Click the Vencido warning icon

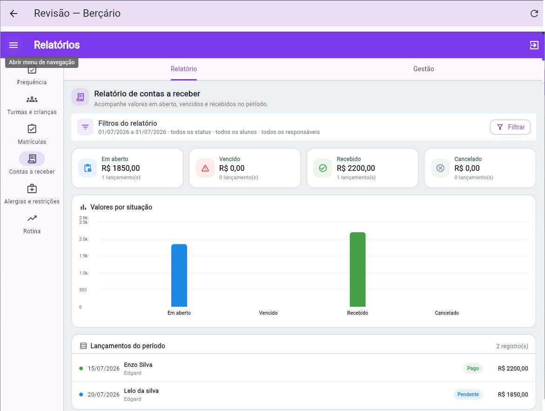click(x=205, y=168)
